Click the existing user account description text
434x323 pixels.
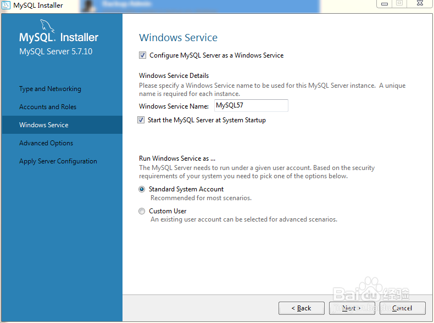[244, 219]
